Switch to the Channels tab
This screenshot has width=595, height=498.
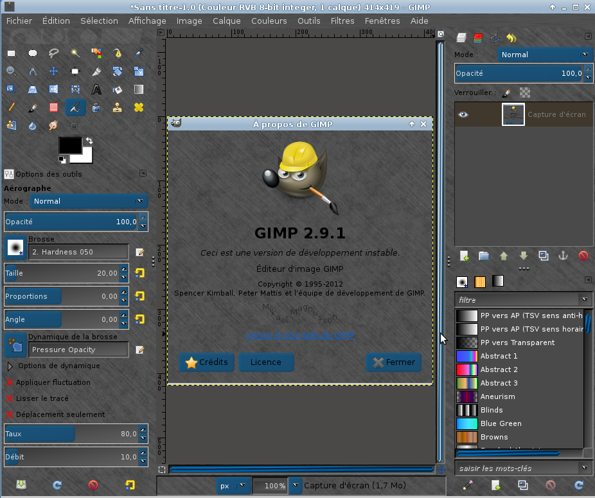(x=478, y=37)
